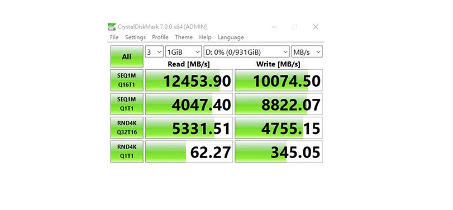Minimize the CrystalDiskMark window

[x=274, y=27]
